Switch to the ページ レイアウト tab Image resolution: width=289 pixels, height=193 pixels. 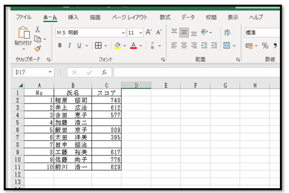[130, 17]
